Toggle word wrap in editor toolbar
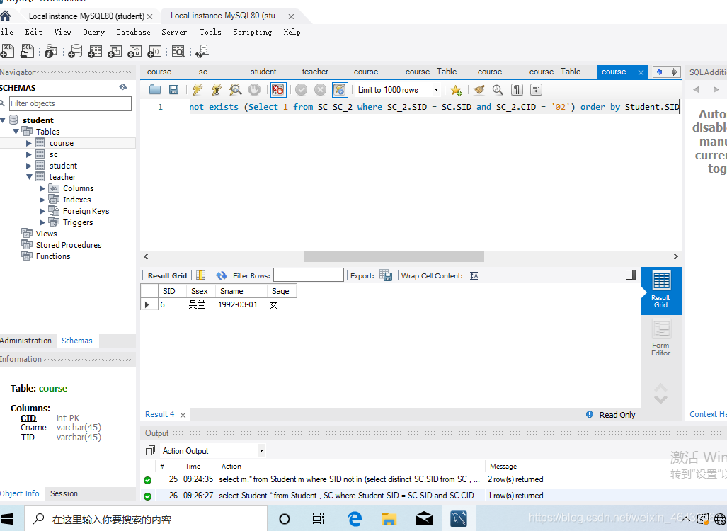727x531 pixels. [x=536, y=89]
